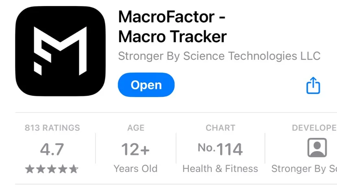The width and height of the screenshot is (337, 191).
Task: Tap the first star in ratings
Action: [x=30, y=169]
